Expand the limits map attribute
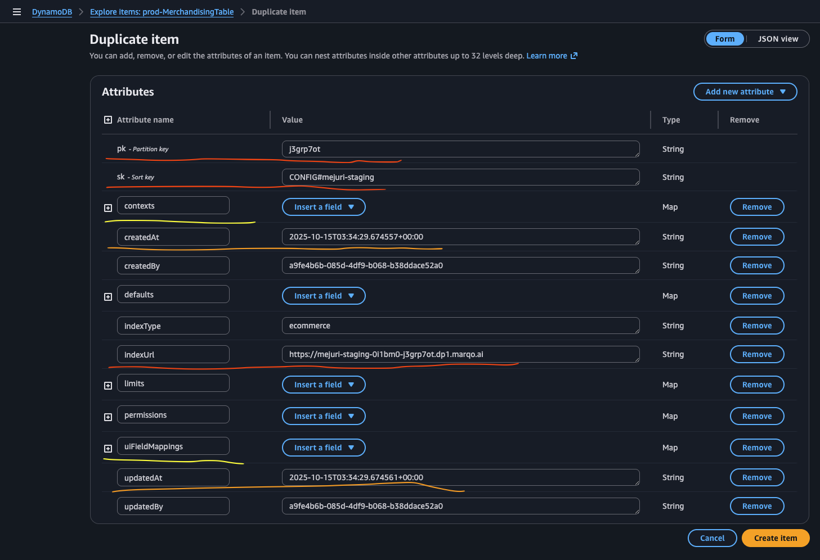Screen dimensions: 820x560 108,386
